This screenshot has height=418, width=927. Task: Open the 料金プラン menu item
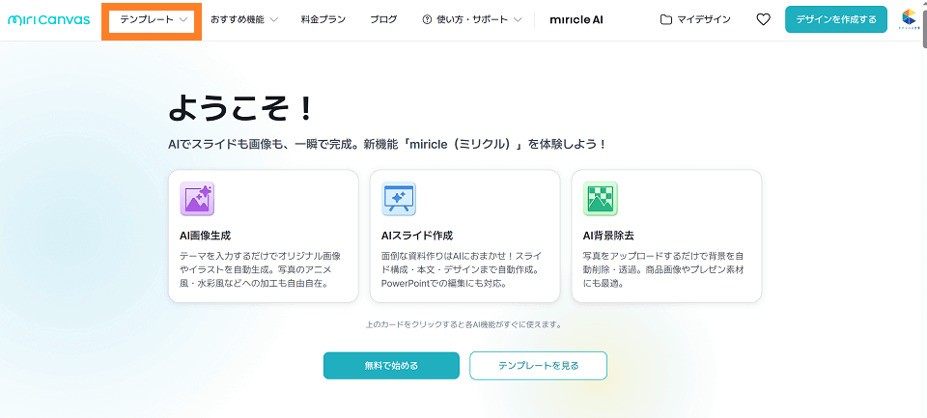(x=323, y=19)
